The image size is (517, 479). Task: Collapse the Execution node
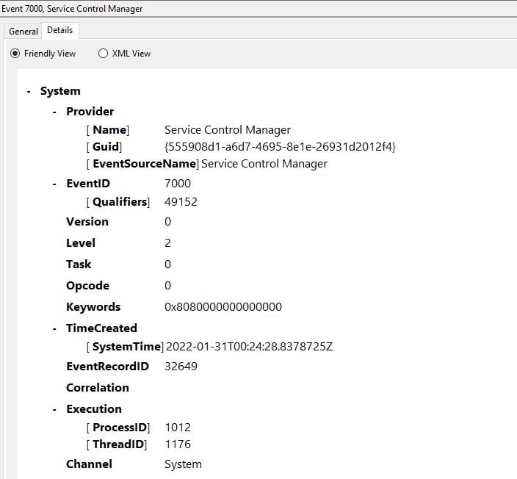click(55, 409)
